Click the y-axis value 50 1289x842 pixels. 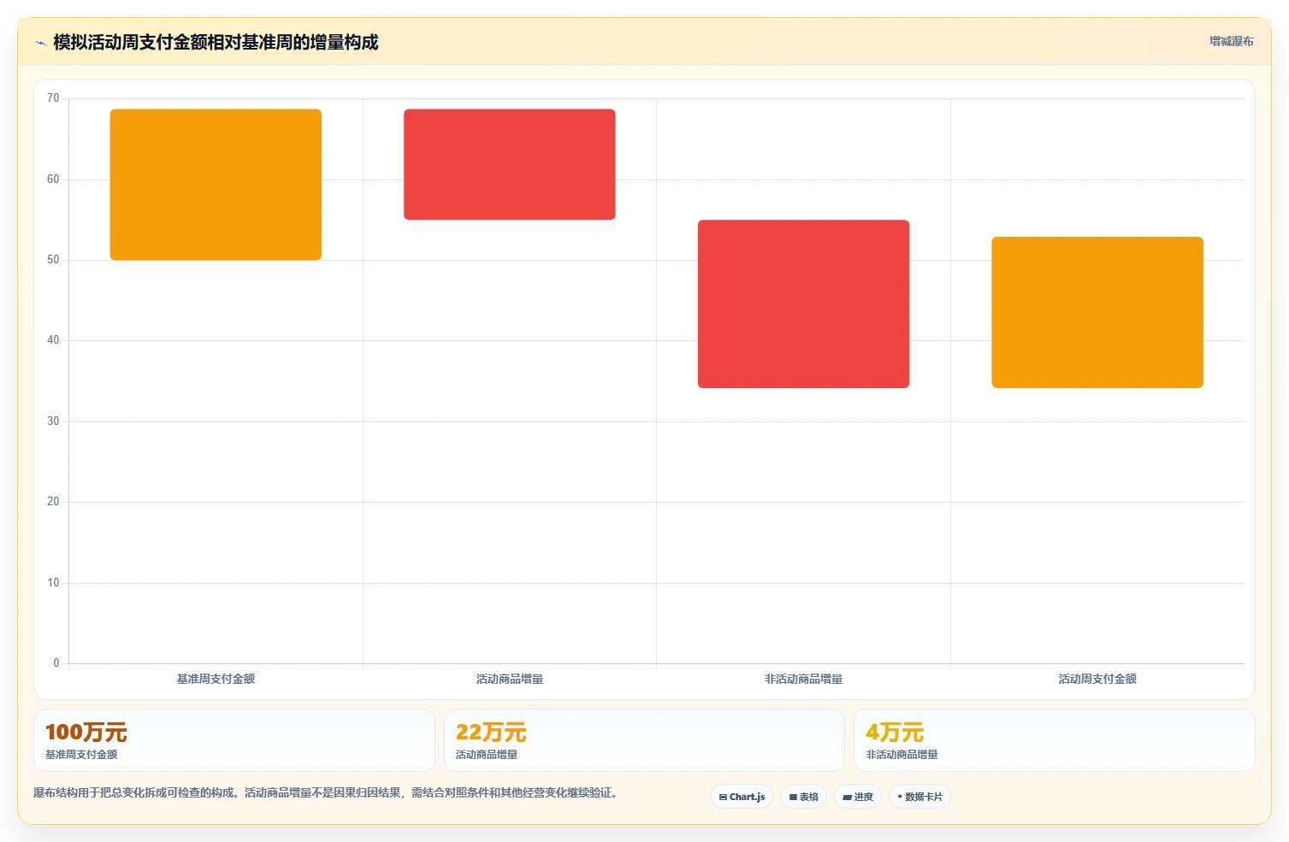[53, 260]
